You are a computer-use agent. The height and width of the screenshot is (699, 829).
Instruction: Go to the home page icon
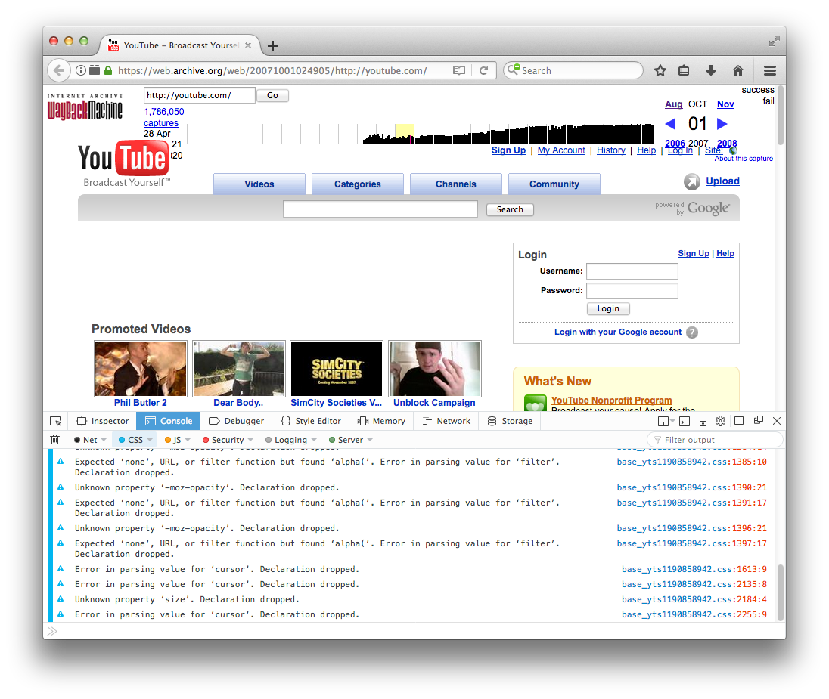coord(738,70)
